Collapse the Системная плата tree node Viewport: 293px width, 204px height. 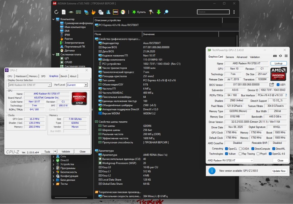[53, 55]
